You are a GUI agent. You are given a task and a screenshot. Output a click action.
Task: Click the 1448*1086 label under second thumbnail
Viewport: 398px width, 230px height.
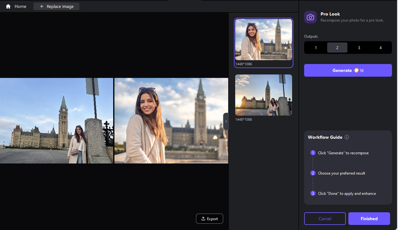pyautogui.click(x=243, y=120)
